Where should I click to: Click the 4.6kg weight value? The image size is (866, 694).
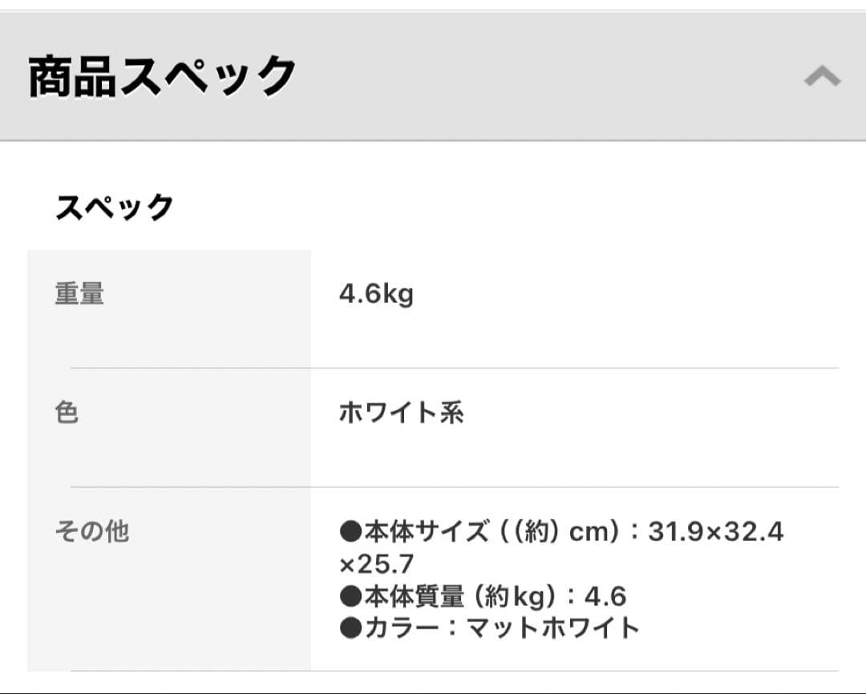pos(376,294)
